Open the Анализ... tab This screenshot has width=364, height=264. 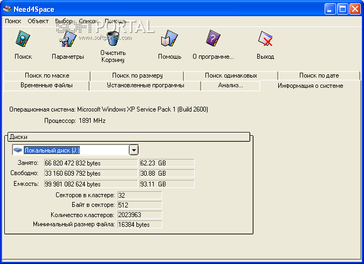(x=230, y=85)
